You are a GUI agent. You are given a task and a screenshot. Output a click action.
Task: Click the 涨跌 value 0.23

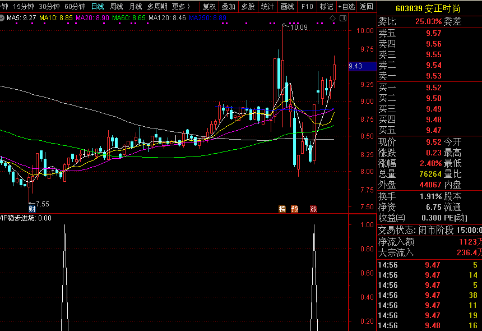pos(433,153)
